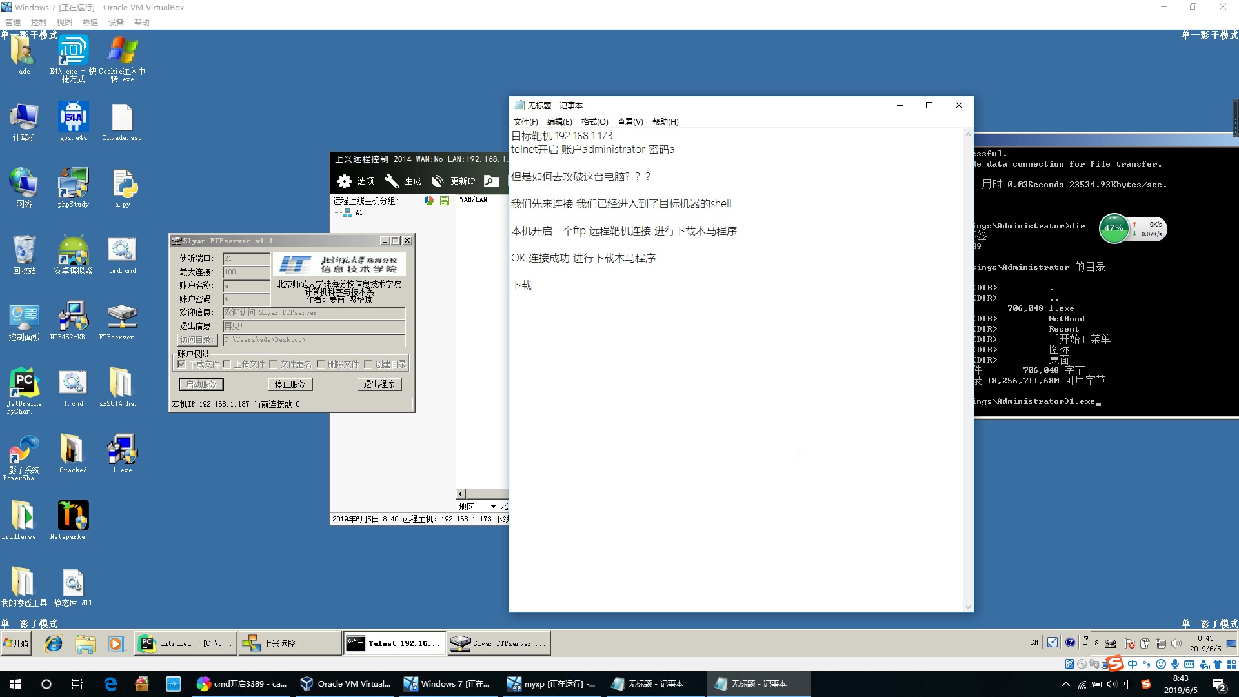This screenshot has width=1239, height=697.
Task: Toggle the 创建目录 permission checkbox
Action: coord(368,365)
